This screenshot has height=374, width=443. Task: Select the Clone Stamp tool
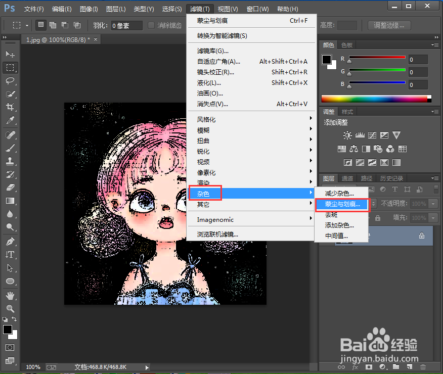(x=10, y=161)
